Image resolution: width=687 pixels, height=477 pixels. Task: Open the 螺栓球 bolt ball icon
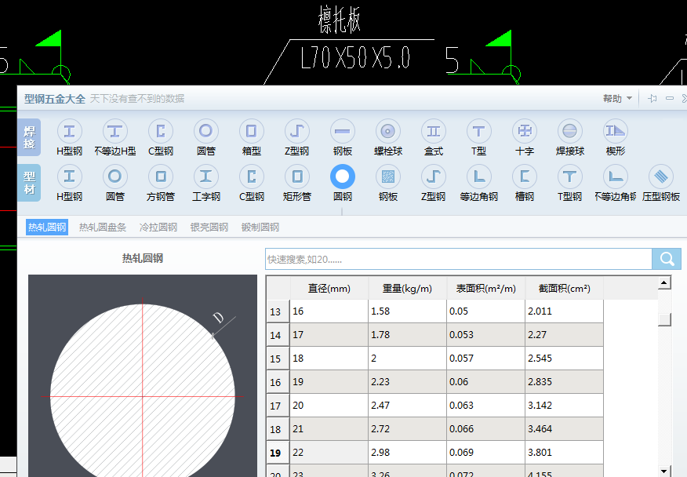tap(388, 131)
